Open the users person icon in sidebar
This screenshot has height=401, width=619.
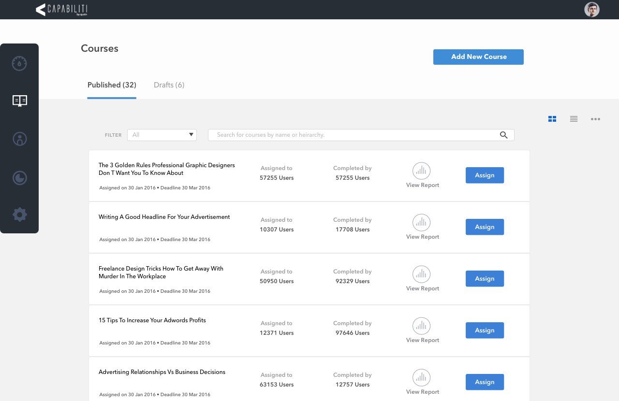pos(20,139)
